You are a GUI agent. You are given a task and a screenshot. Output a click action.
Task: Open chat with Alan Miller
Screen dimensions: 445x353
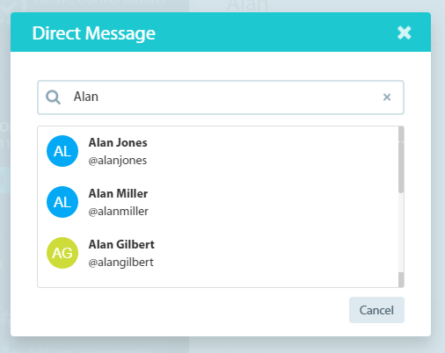point(218,202)
